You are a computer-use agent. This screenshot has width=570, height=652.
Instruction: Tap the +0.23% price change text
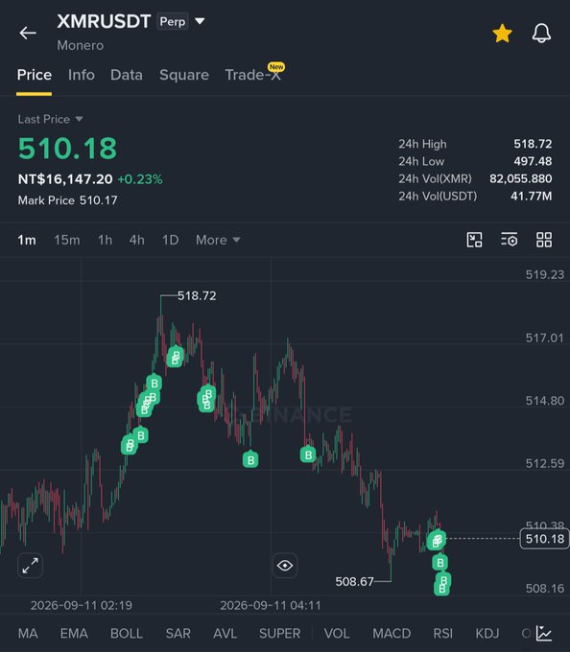[140, 179]
